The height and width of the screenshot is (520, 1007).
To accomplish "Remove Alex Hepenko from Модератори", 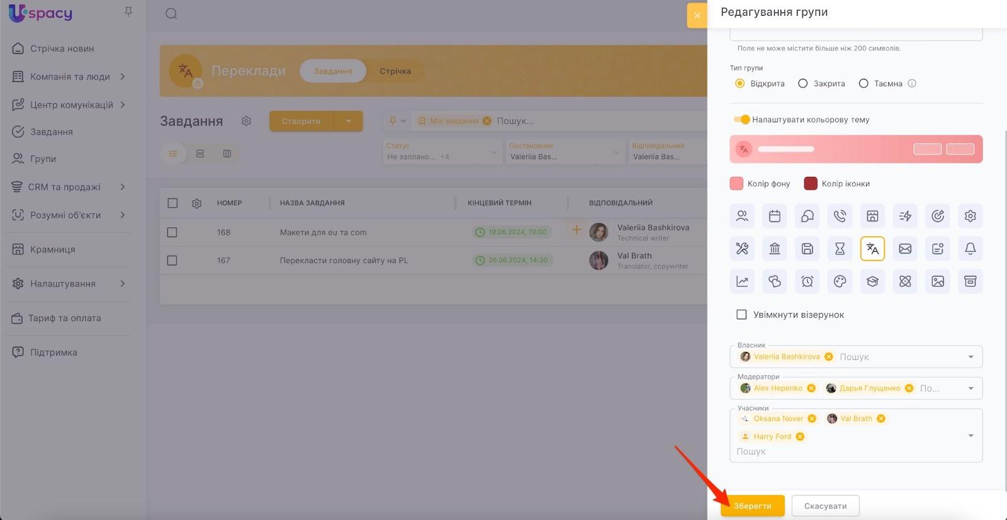I will click(x=811, y=388).
